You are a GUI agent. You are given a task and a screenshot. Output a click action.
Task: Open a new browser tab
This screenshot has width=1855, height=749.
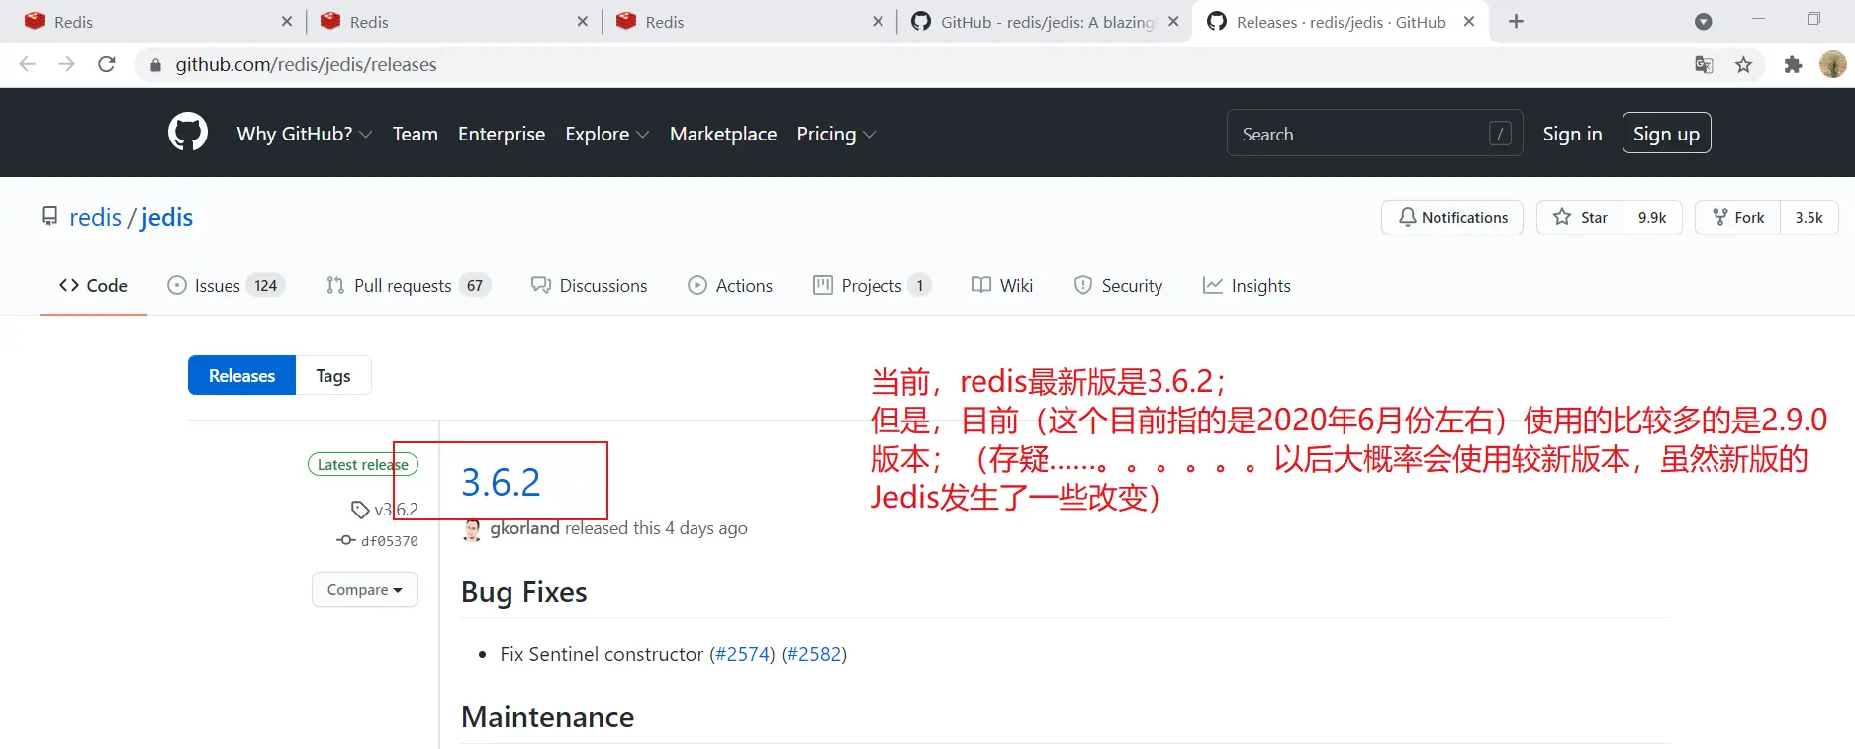[1516, 22]
